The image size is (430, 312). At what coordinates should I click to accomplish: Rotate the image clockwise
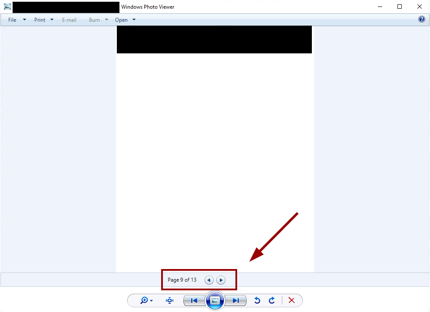tap(272, 300)
